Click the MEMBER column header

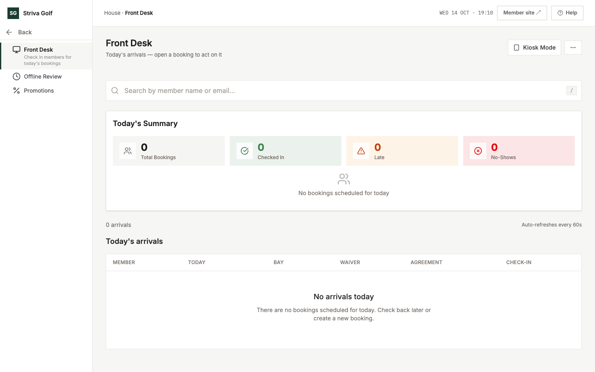click(x=124, y=262)
